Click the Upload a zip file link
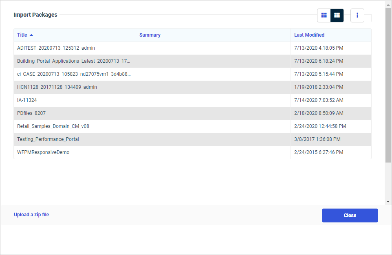The height and width of the screenshot is (255, 392). coord(31,215)
